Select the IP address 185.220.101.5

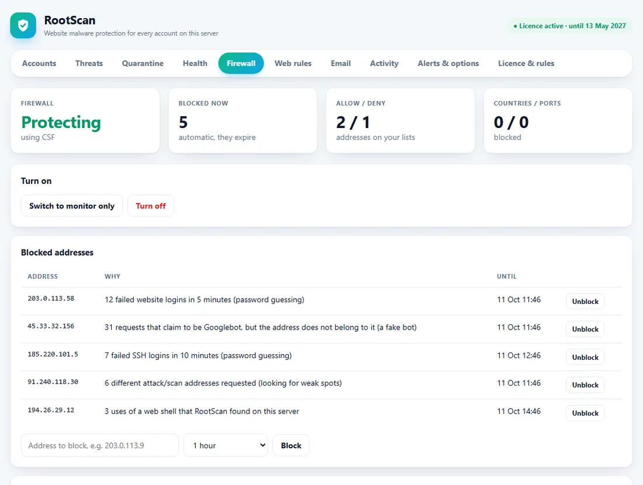coord(53,354)
